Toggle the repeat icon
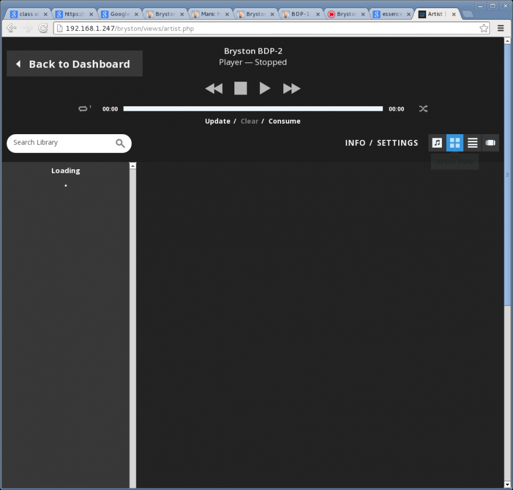Viewport: 513px width, 490px height. [x=85, y=108]
